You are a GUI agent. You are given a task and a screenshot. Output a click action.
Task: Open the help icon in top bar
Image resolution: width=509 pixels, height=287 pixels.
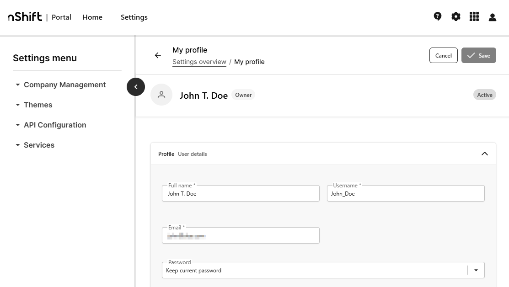click(437, 16)
